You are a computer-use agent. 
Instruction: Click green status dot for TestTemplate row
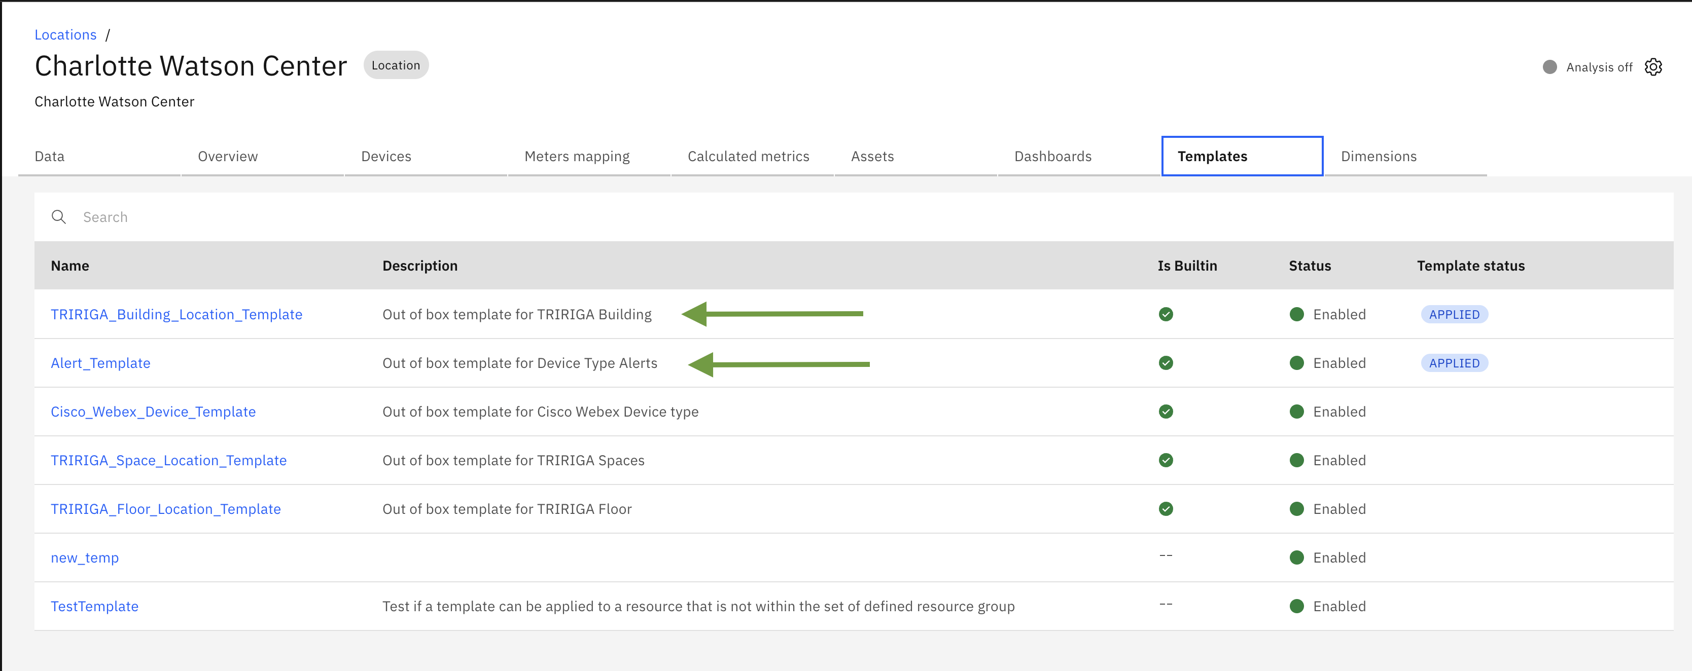1296,606
